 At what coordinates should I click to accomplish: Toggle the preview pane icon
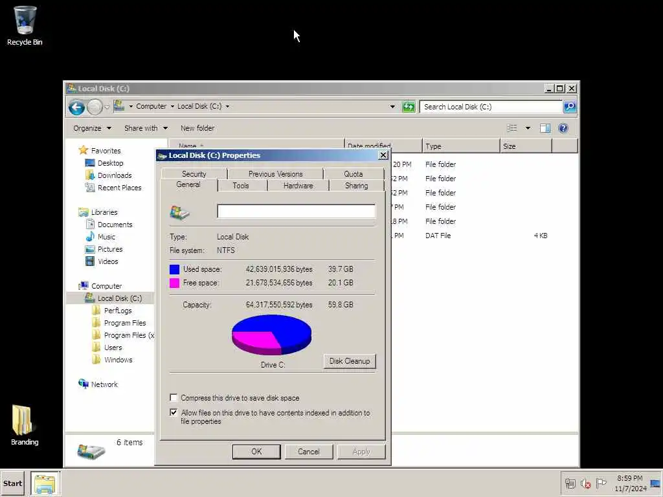pos(545,128)
